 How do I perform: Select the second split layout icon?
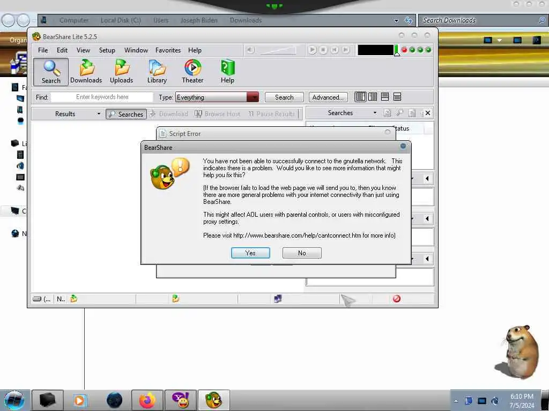click(x=373, y=97)
